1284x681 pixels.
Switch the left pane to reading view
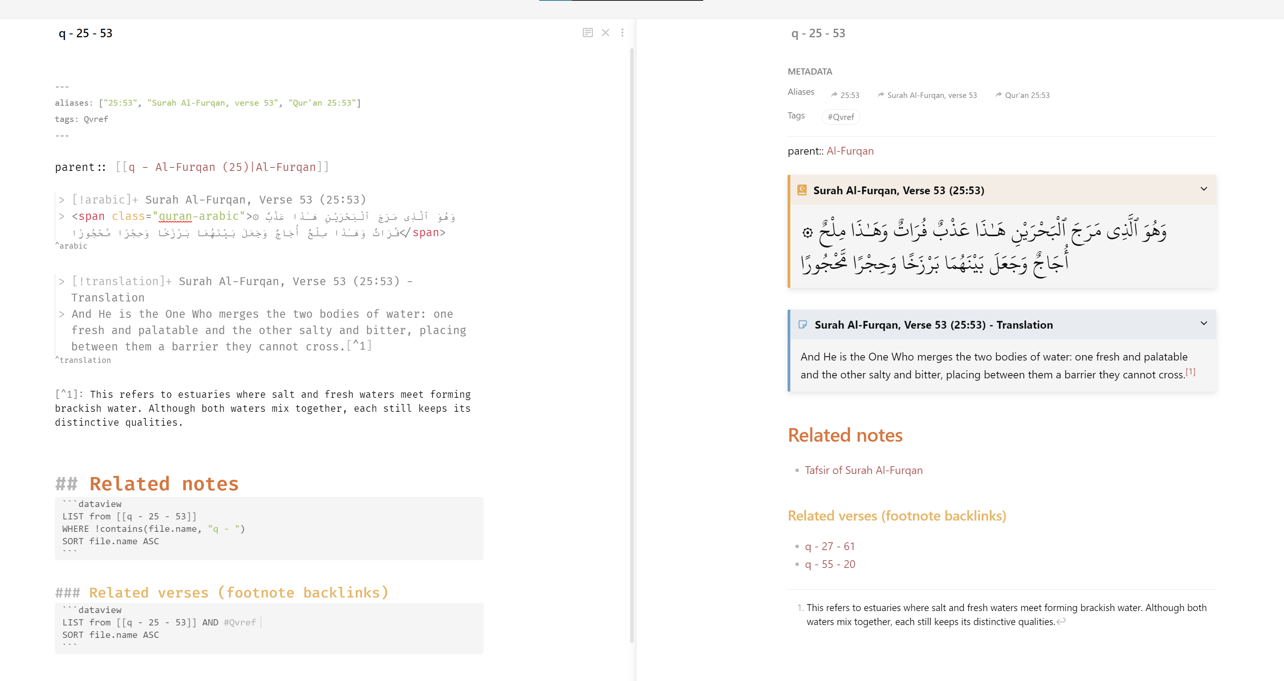click(588, 32)
